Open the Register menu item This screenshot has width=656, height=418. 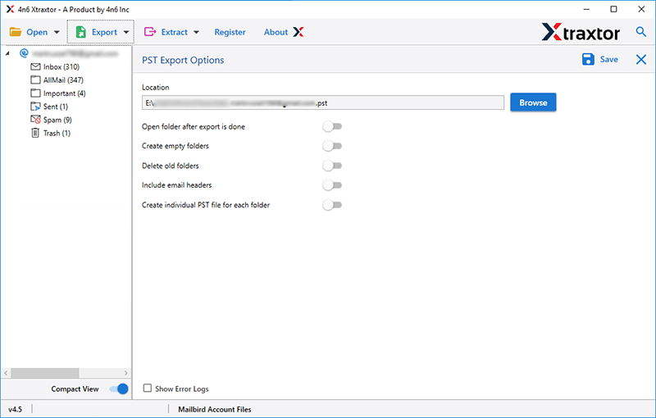[230, 32]
